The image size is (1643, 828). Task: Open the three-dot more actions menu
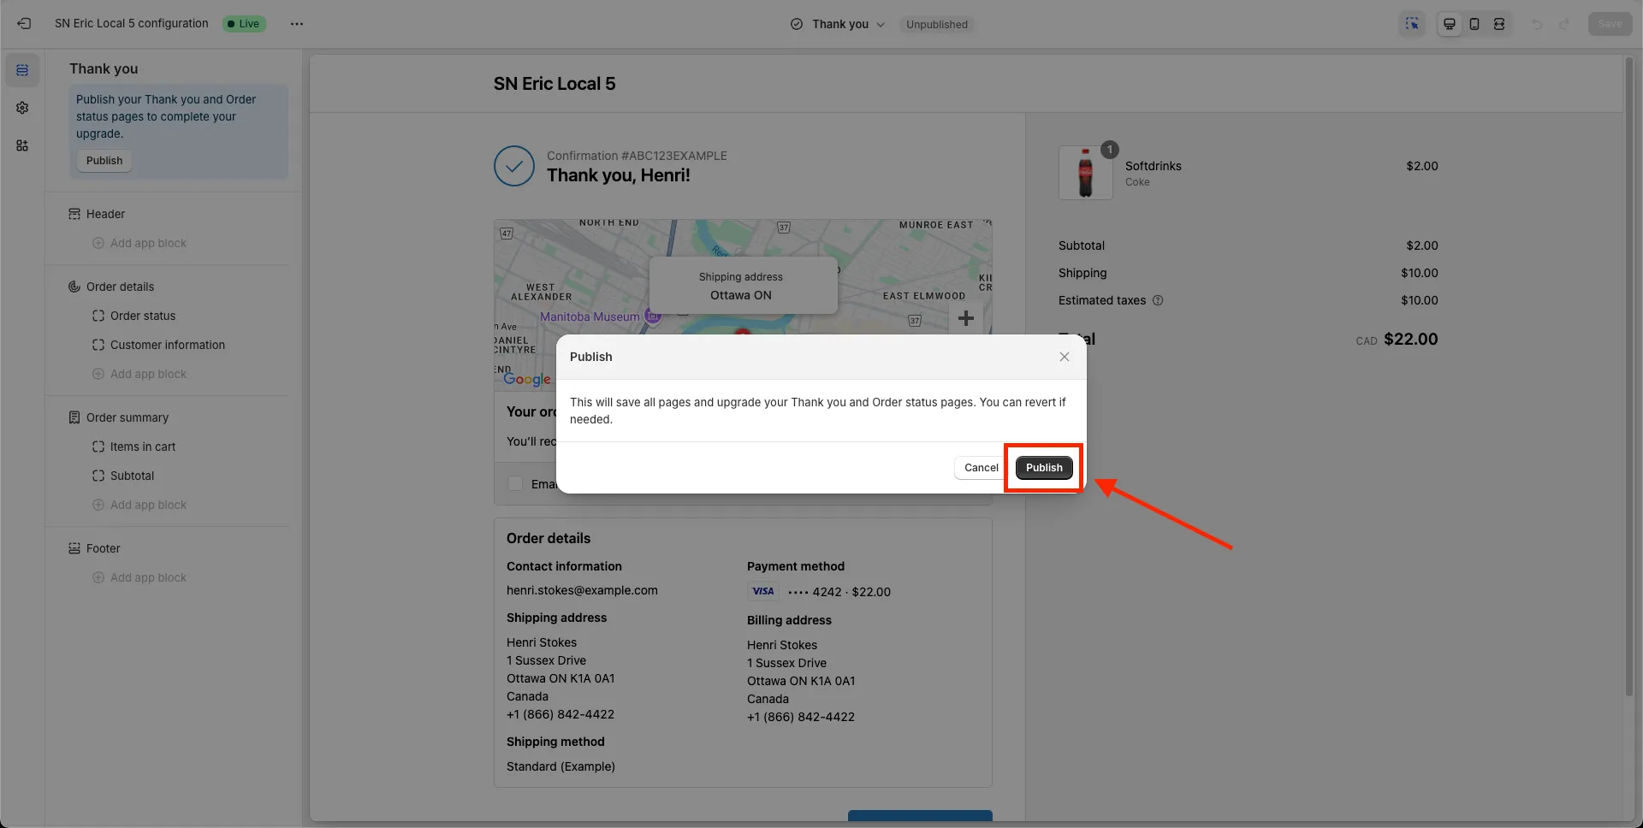pos(296,24)
